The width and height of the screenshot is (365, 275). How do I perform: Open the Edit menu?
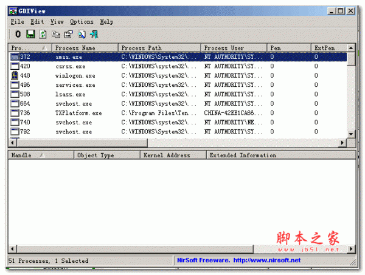[37, 22]
